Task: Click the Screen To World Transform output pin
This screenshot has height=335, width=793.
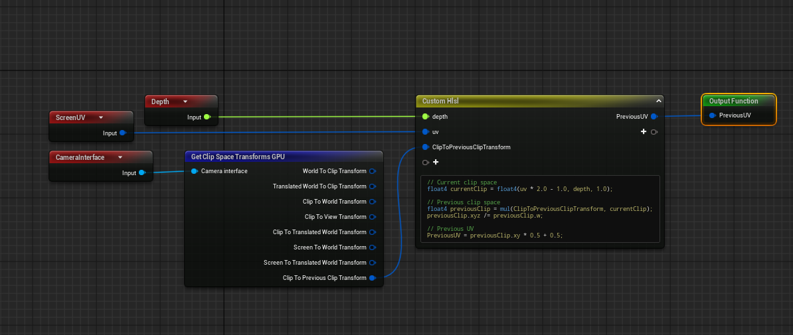Action: pyautogui.click(x=373, y=247)
